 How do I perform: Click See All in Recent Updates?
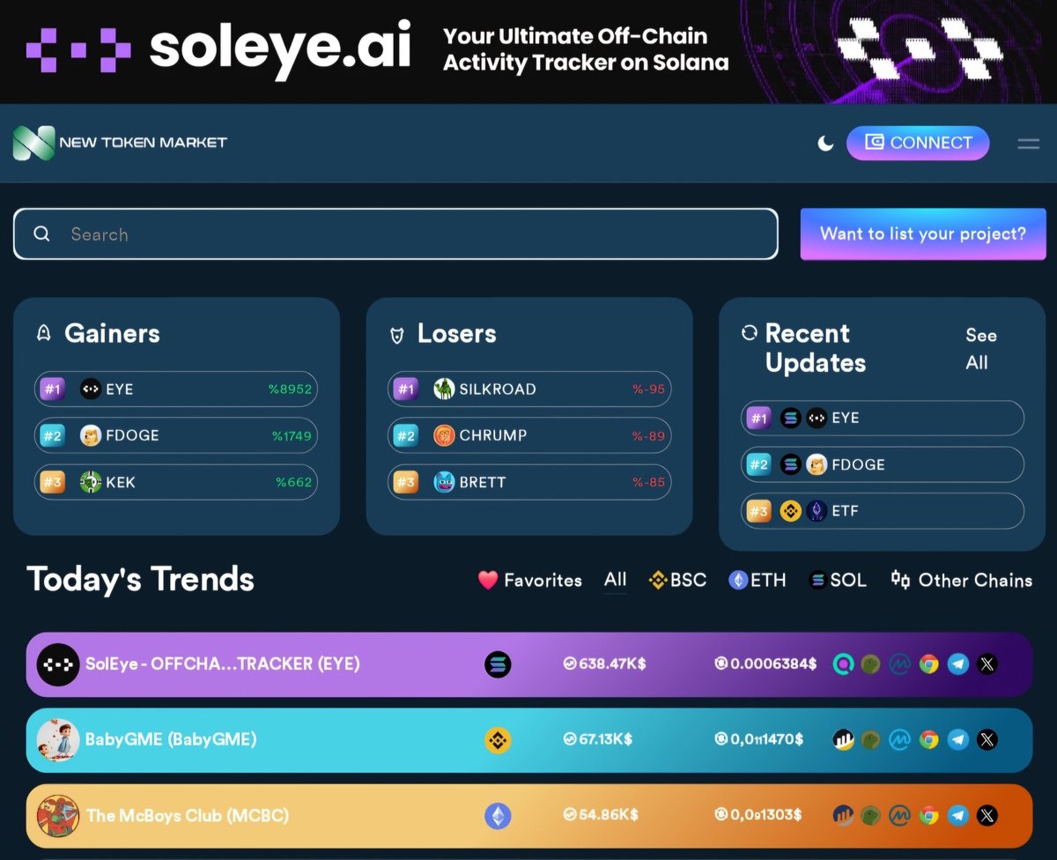(981, 349)
